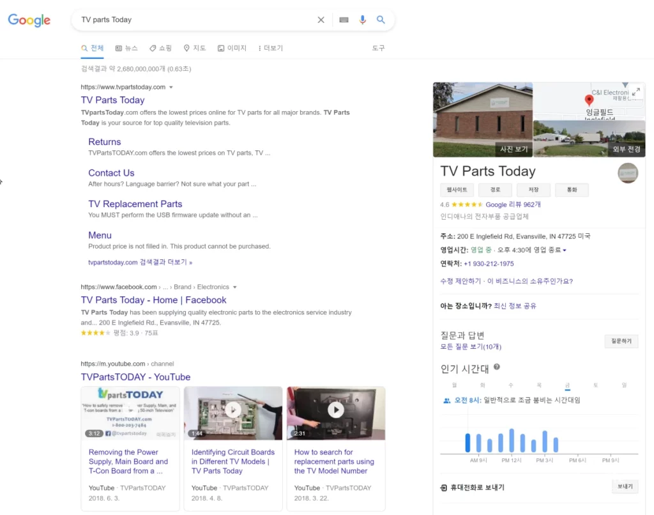
Task: Open the Menu sitelink
Action: click(x=100, y=235)
